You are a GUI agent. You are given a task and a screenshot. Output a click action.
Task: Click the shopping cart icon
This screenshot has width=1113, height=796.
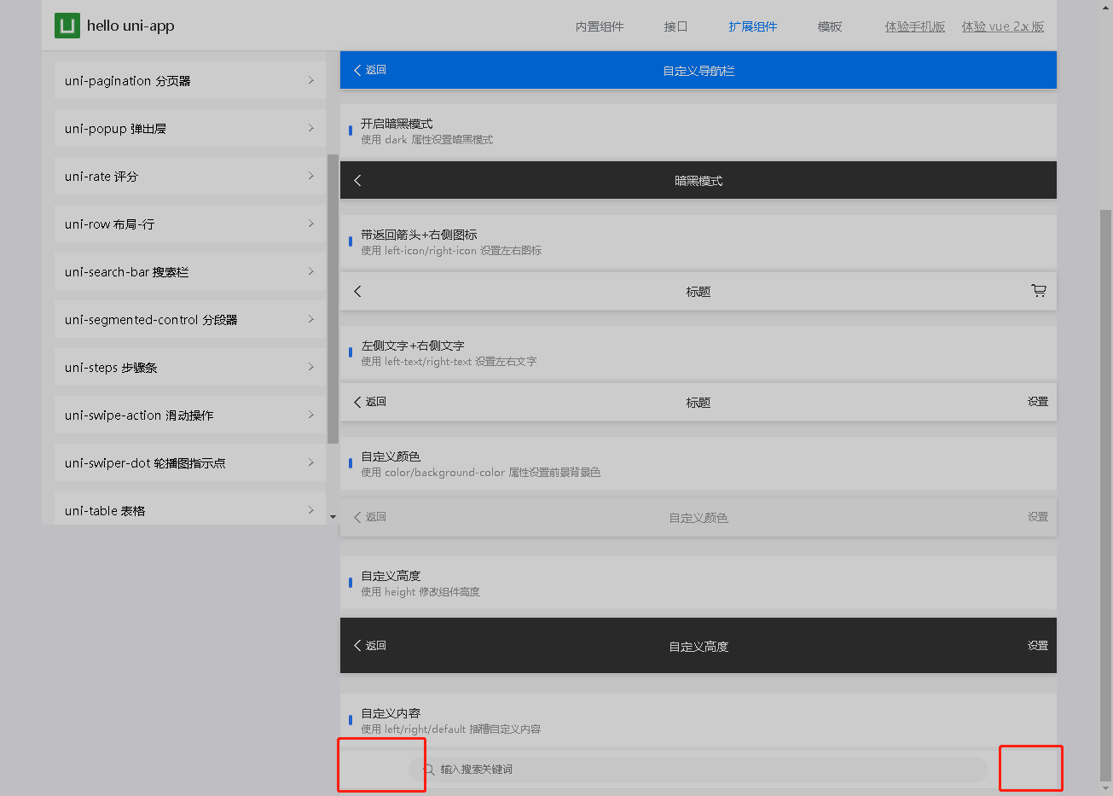click(1038, 291)
